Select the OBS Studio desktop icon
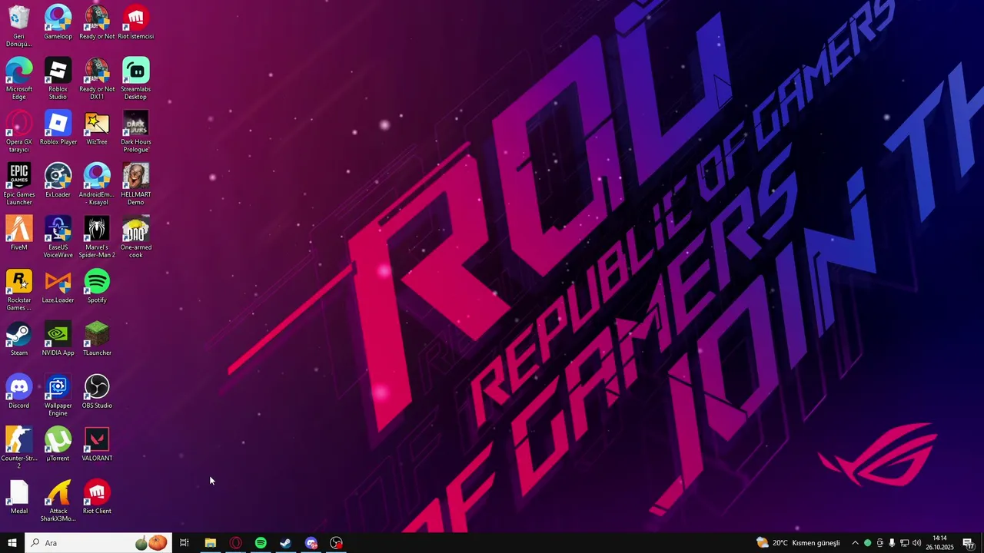Viewport: 984px width, 553px height. pyautogui.click(x=97, y=392)
